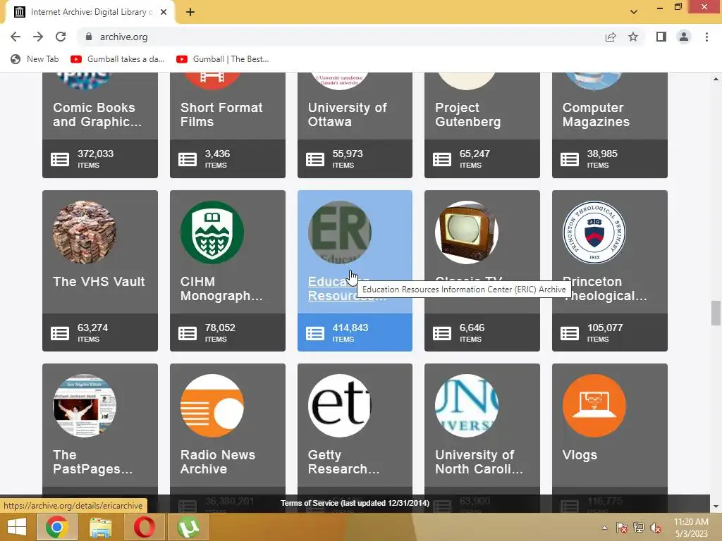Viewport: 722px width, 541px height.
Task: Reload the archive.org page
Action: [61, 37]
